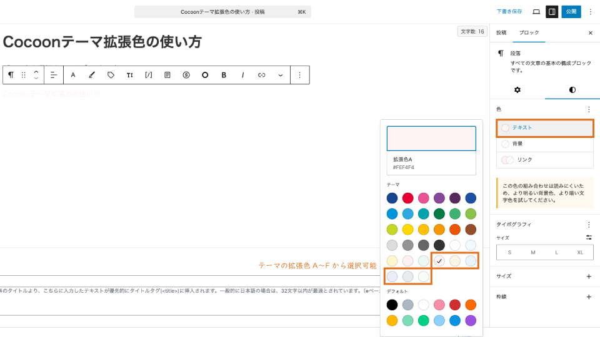The height and width of the screenshot is (337, 600).
Task: Pick the checked 拡張色A swatch
Action: pos(439,261)
